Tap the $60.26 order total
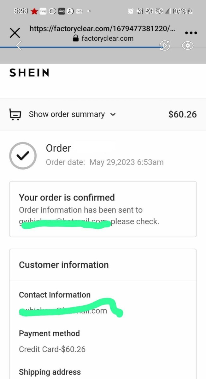Screen dimensions: 206x379 (x=182, y=114)
